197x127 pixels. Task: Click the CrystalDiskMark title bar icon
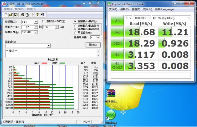(109, 4)
